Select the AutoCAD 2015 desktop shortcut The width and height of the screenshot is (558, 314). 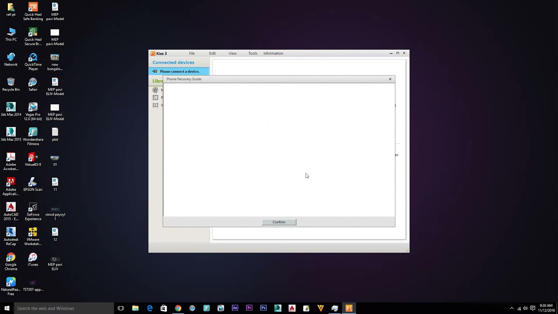pyautogui.click(x=11, y=212)
